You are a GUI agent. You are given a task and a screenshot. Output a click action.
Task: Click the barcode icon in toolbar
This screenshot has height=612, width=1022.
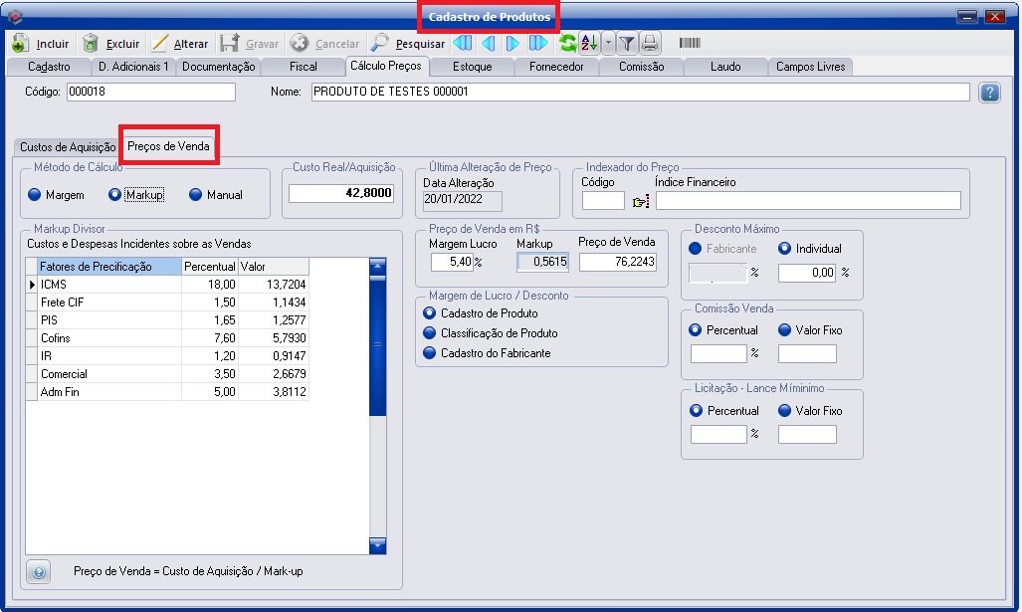[x=690, y=44]
